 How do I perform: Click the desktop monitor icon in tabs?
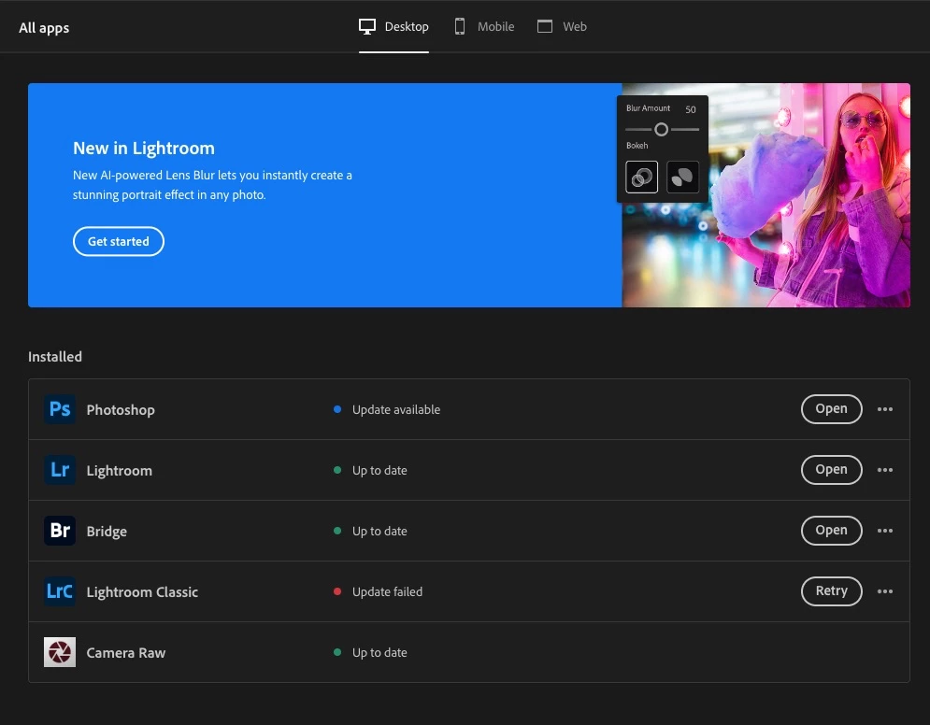point(367,27)
